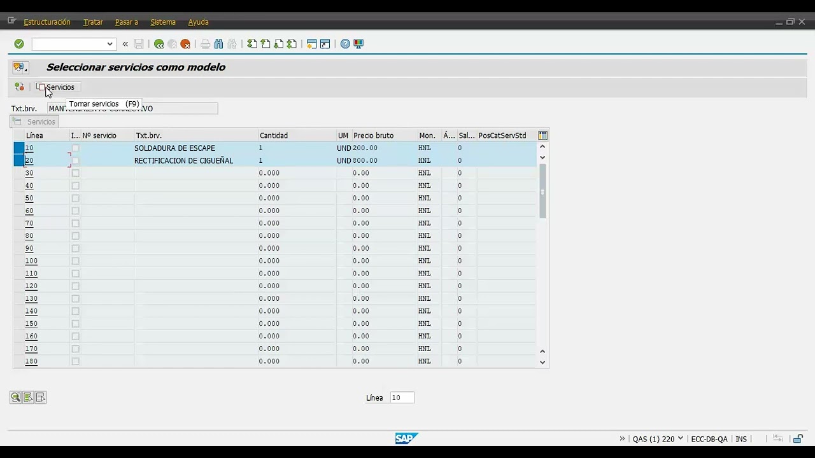Click the select all lines icon below table

28,398
